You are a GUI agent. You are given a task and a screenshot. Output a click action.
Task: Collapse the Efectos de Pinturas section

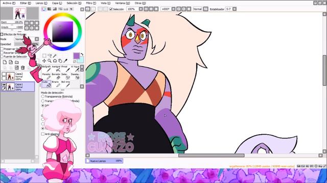tap(2, 34)
